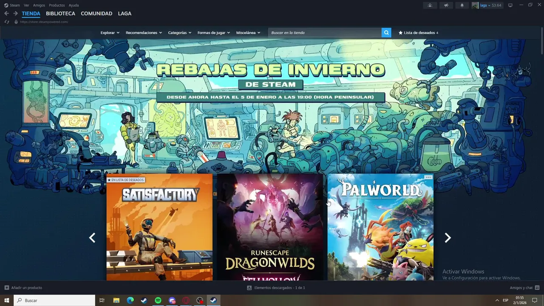Open the downloads icon in the bottom bar
The width and height of the screenshot is (544, 306).
tap(249, 288)
